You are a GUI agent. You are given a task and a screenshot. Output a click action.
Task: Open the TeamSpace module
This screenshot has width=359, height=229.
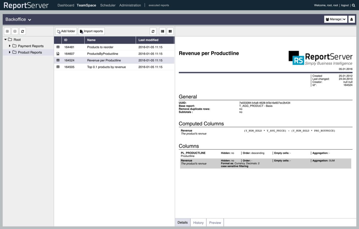(86, 5)
